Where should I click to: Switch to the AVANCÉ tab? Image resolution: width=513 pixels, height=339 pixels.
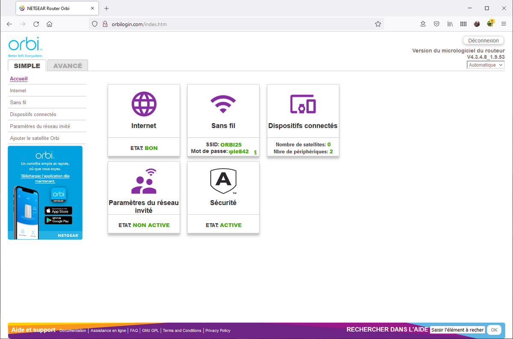coord(68,66)
